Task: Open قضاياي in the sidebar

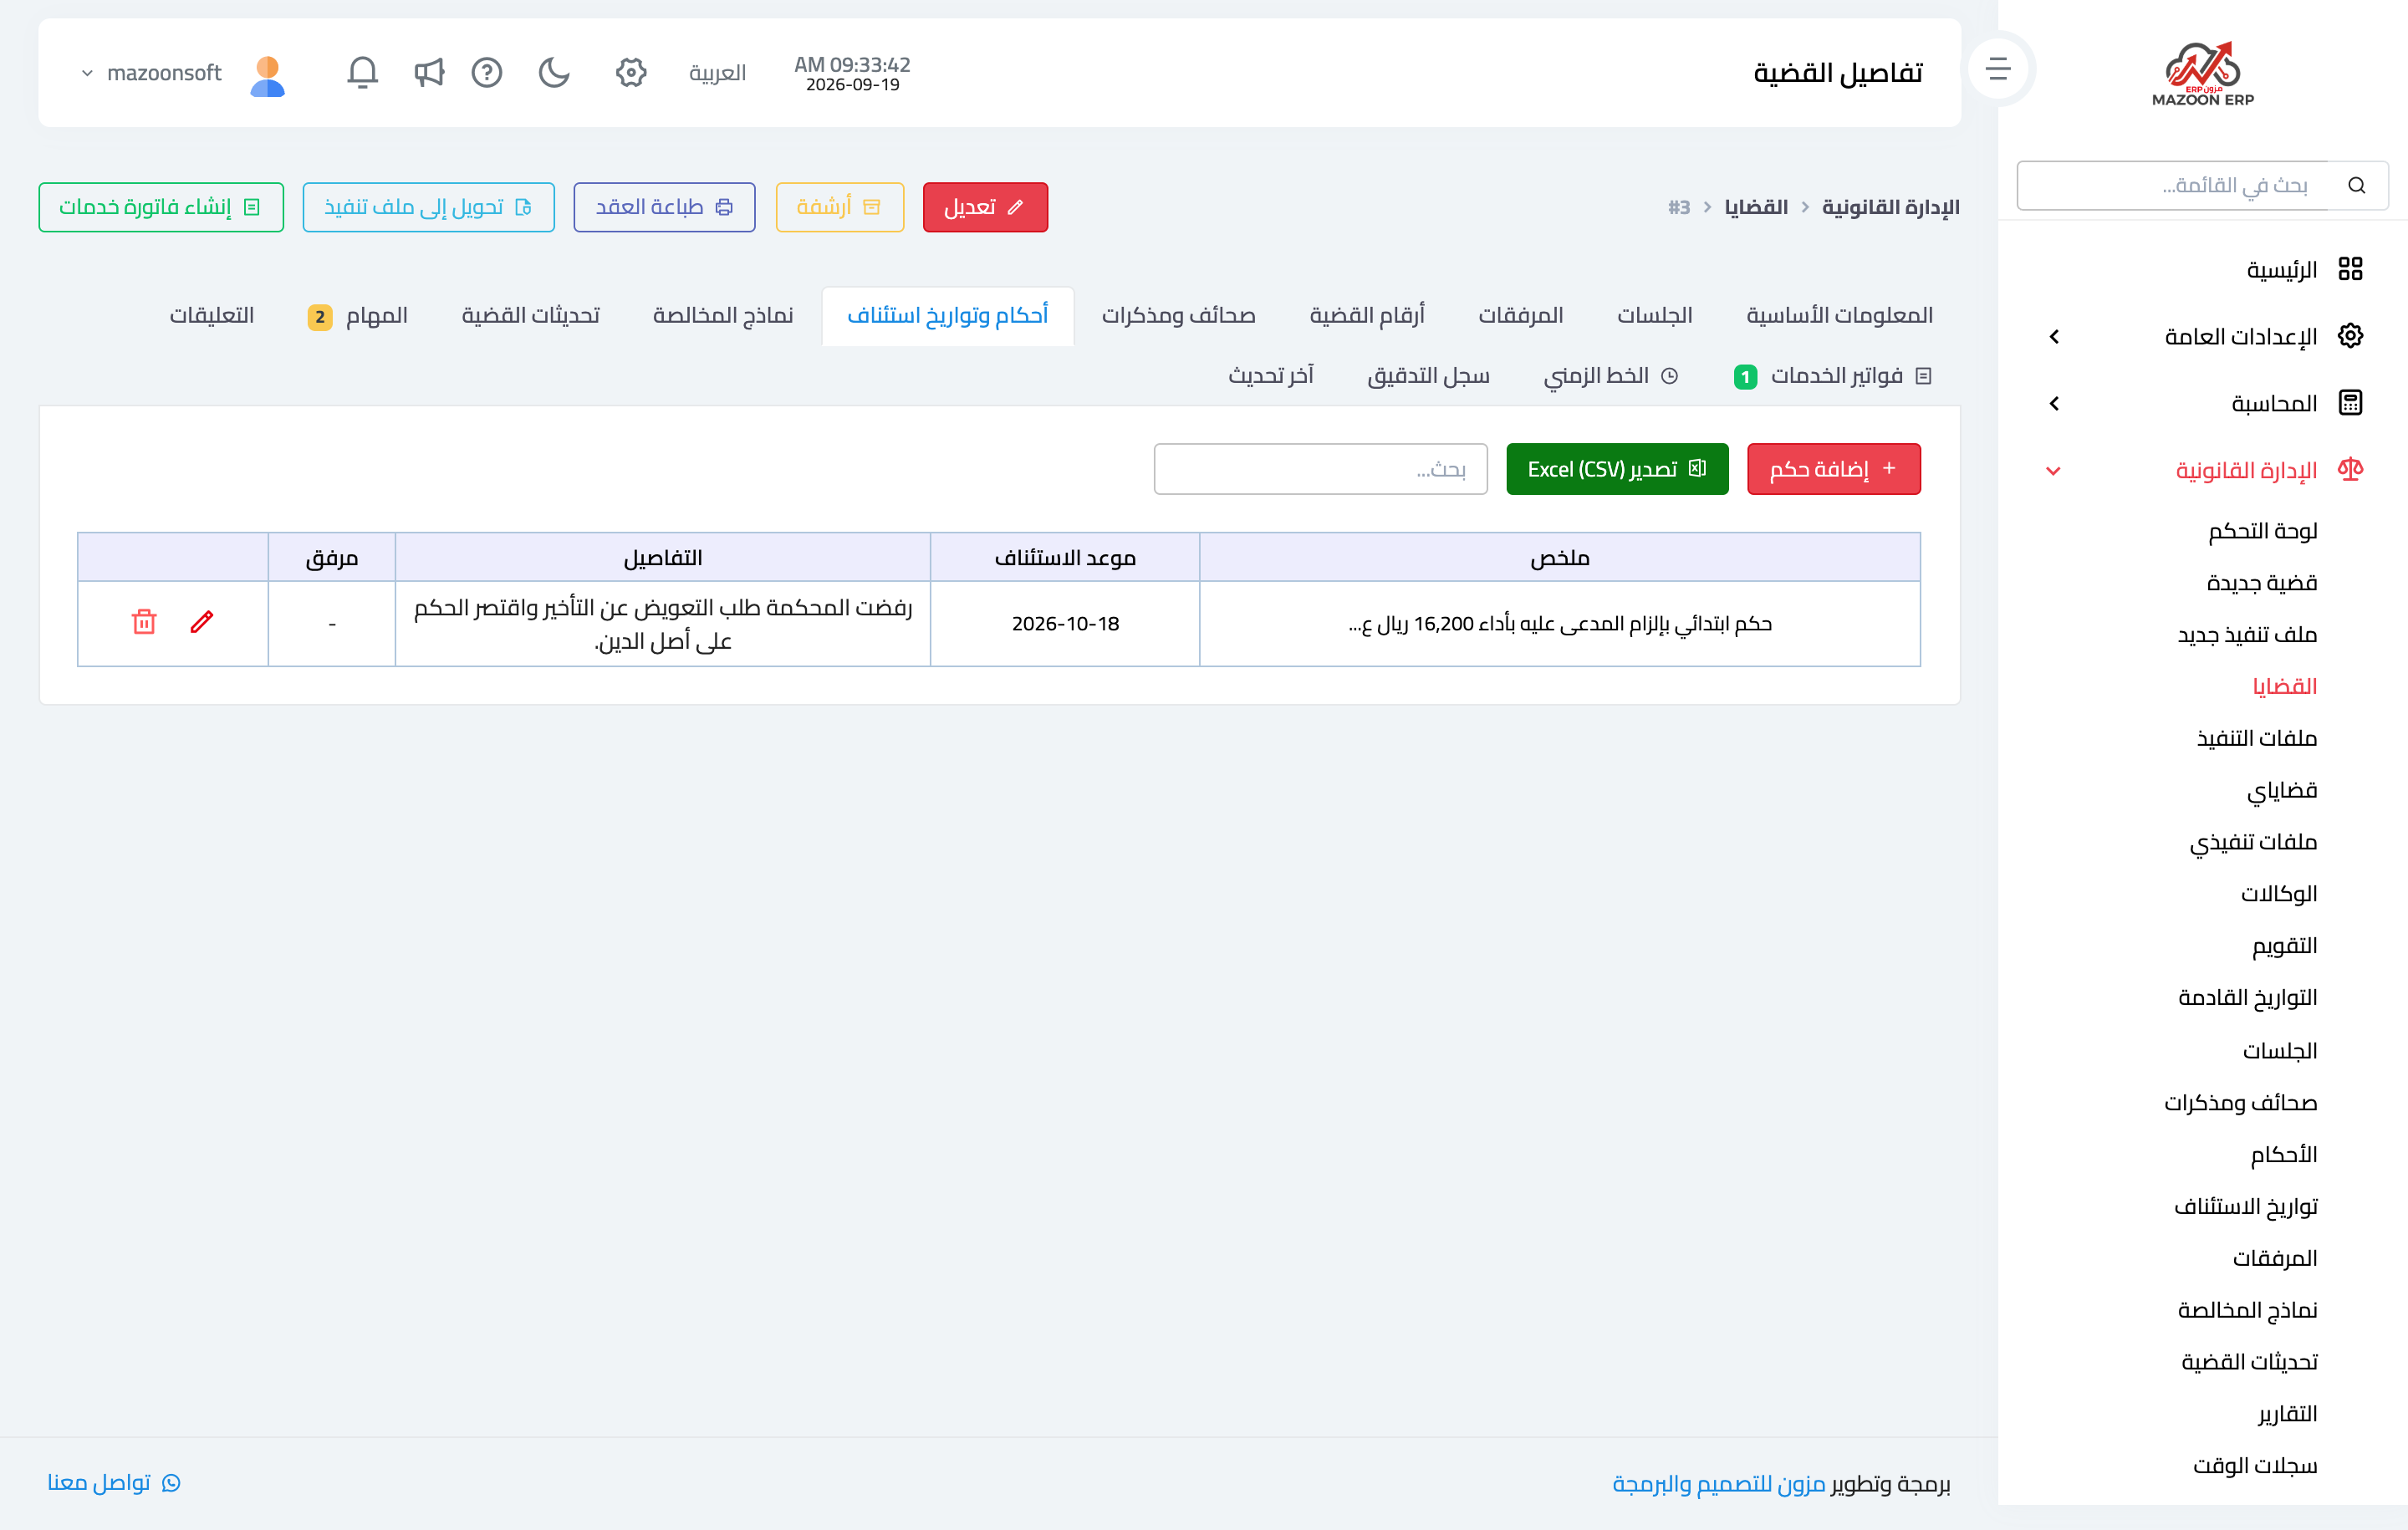Action: 2282,790
